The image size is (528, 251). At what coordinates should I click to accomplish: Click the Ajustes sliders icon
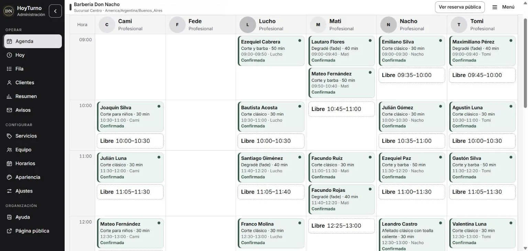click(9, 191)
